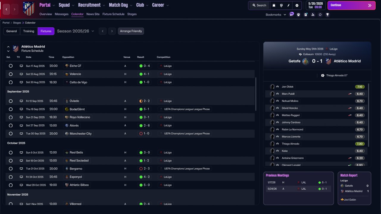Click the Atlético Madrid crest in match summary

point(328,61)
